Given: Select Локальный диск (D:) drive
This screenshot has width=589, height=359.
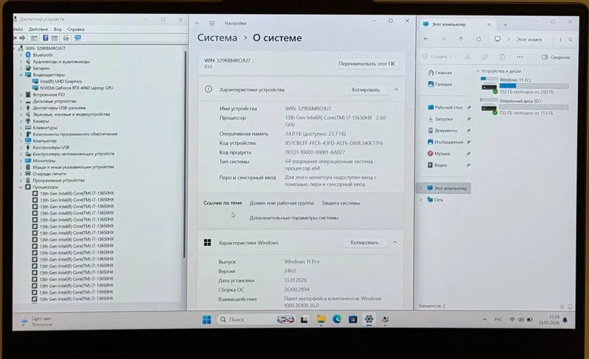Looking at the screenshot, I should point(524,107).
